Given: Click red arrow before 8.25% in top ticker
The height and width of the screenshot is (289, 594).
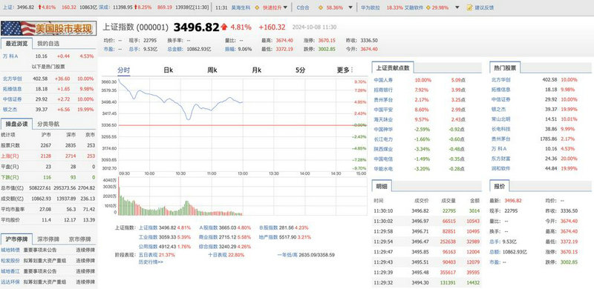Looking at the screenshot, I should (135, 7).
